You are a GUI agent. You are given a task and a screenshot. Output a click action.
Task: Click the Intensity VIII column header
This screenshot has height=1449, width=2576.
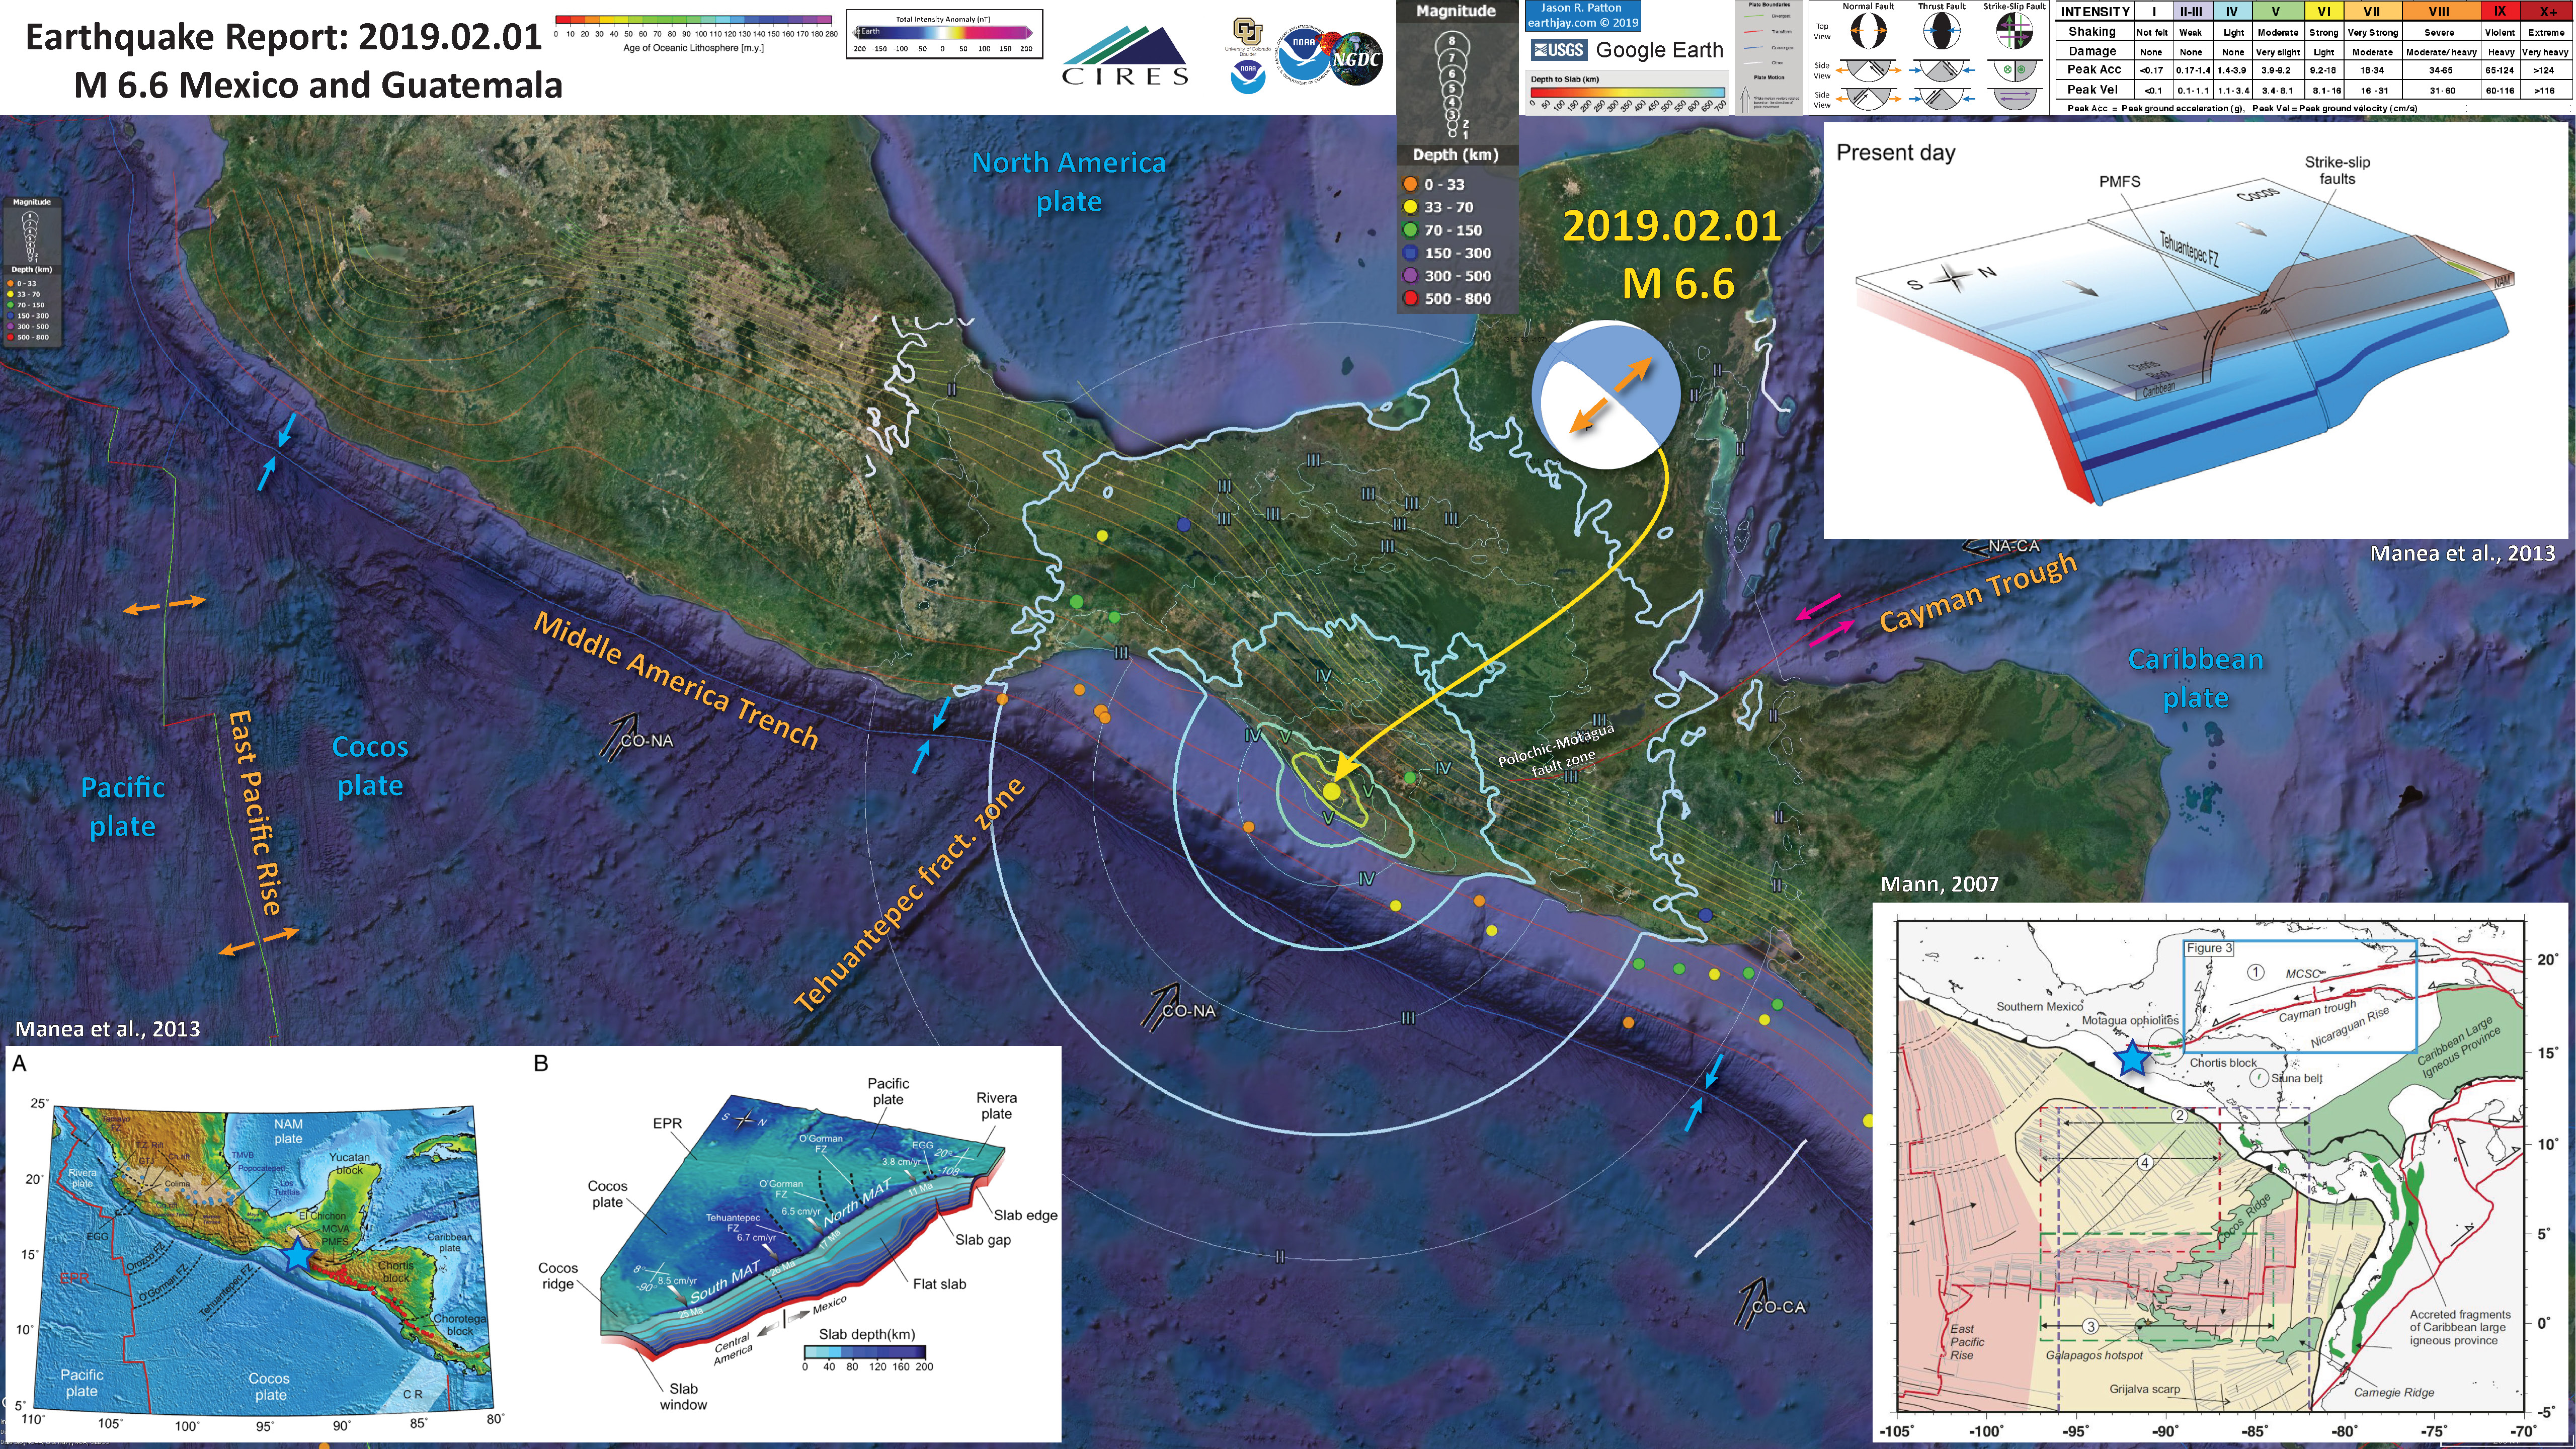[x=2438, y=12]
